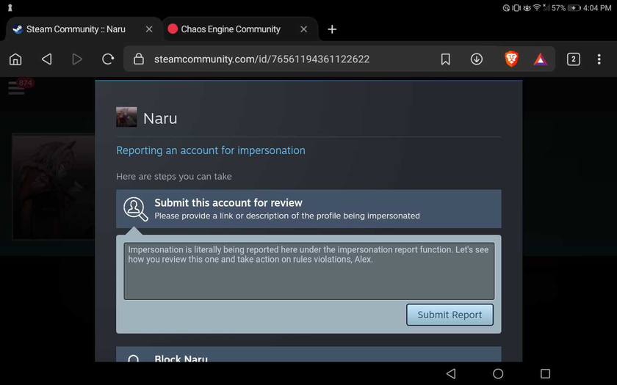The width and height of the screenshot is (617, 385).
Task: Close the Steam Community :: Naru tab
Action: point(149,29)
